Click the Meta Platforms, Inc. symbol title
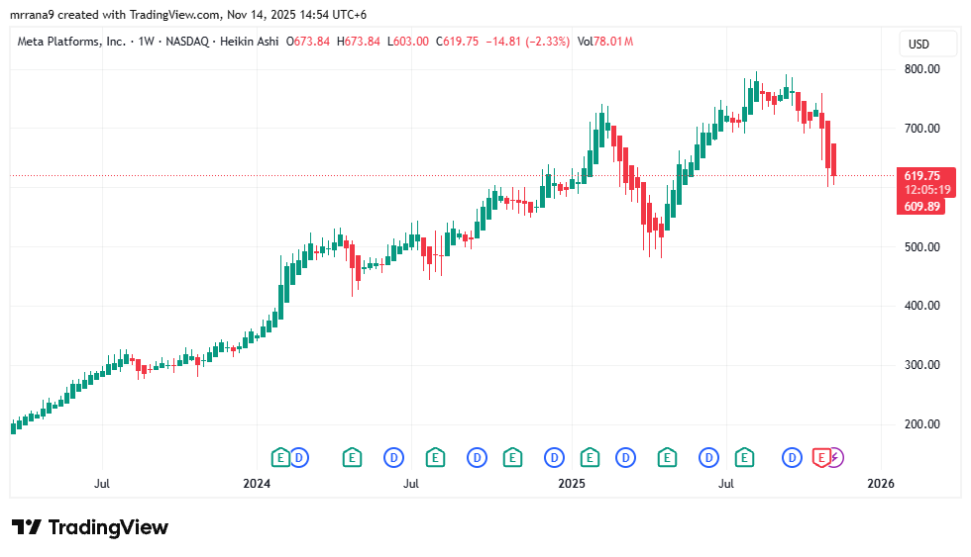Screen dimensions: 971x557 pos(72,42)
